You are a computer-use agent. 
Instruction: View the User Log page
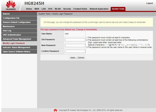(x=19, y=31)
